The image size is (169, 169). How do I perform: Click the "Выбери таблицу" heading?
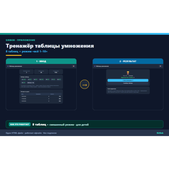[x=25, y=77]
